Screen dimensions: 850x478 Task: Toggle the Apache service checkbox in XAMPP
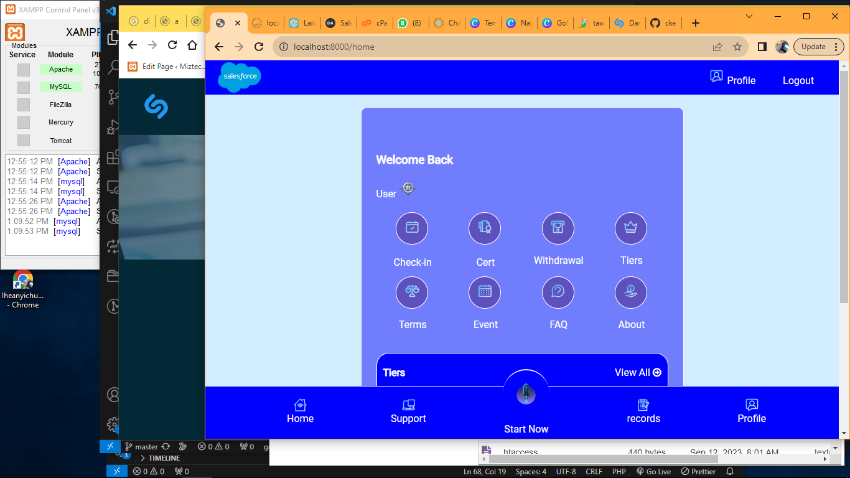point(24,70)
